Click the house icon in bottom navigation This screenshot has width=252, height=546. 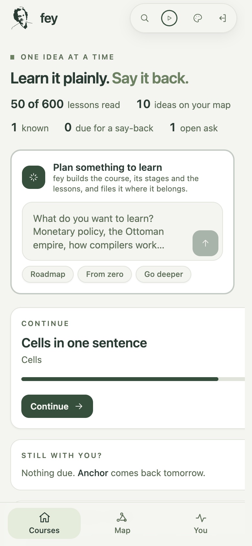44,518
